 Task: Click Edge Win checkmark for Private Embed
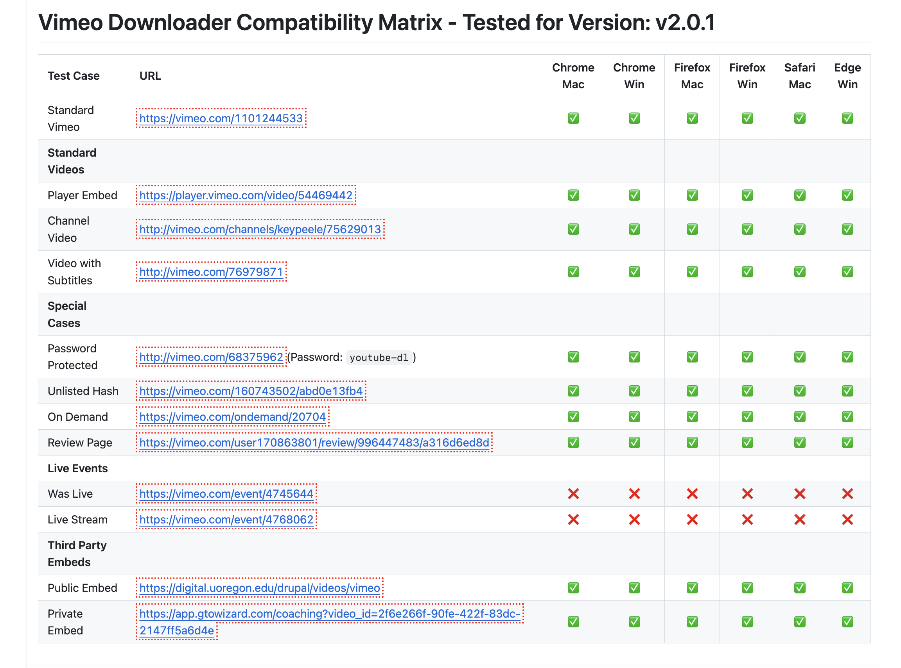pyautogui.click(x=847, y=622)
